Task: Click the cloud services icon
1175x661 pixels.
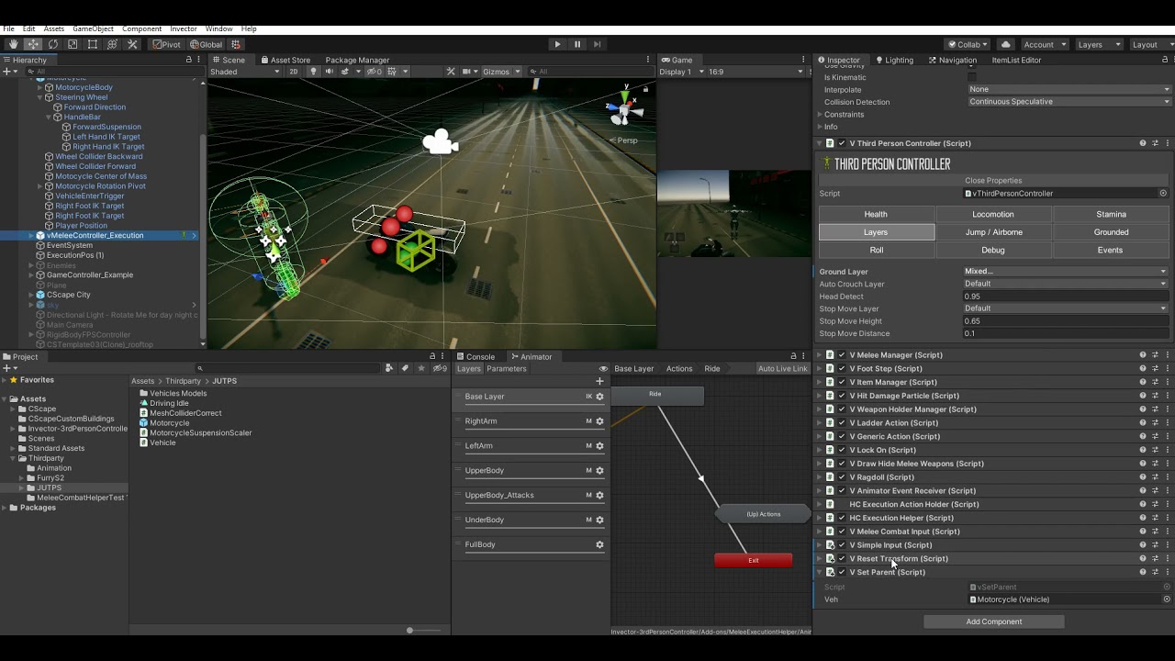Action: point(1006,44)
